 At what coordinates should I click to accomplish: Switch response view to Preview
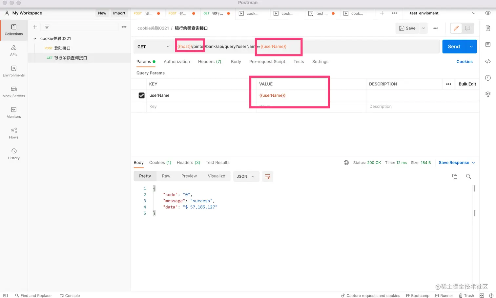189,176
